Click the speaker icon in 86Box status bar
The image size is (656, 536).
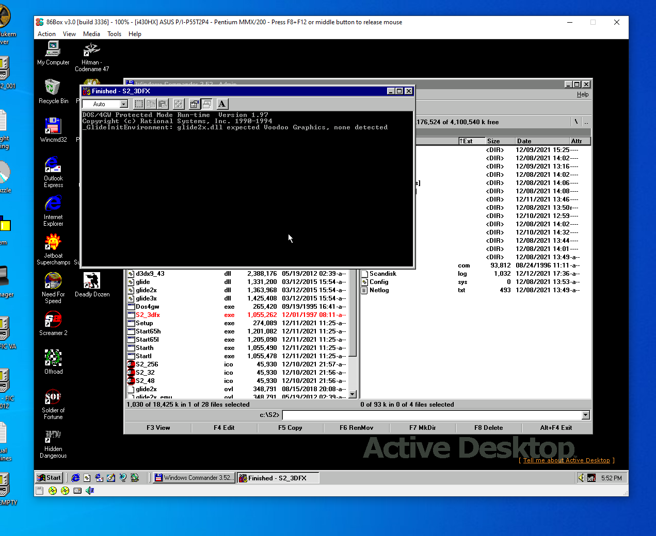(89, 490)
